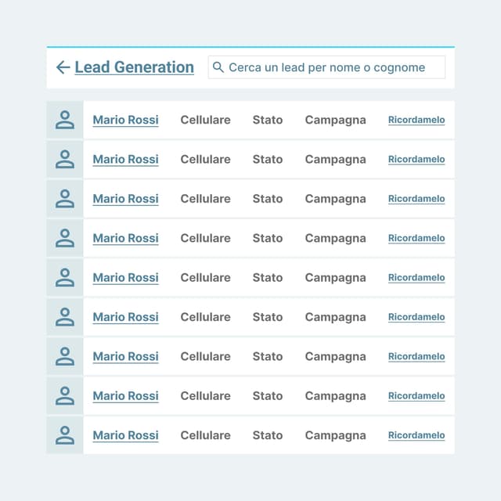Viewport: 501px width, 501px height.
Task: Click Stato in the fifth row
Action: point(267,277)
